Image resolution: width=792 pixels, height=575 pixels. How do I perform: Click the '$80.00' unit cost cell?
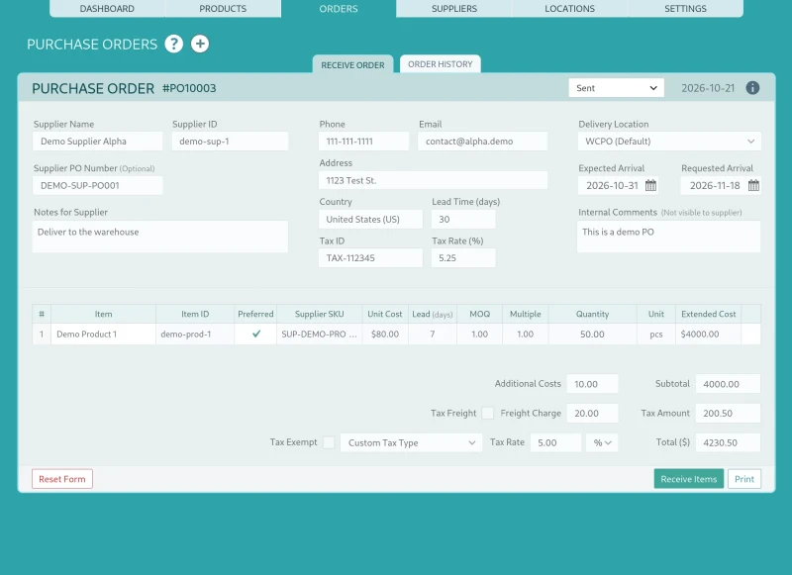coord(385,335)
